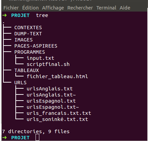148x141 pixels.
Task: Click the CONTEXTES directory entry
Action: point(28,28)
